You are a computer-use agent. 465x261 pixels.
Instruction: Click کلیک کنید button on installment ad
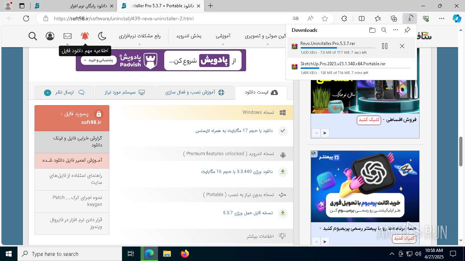click(x=369, y=120)
